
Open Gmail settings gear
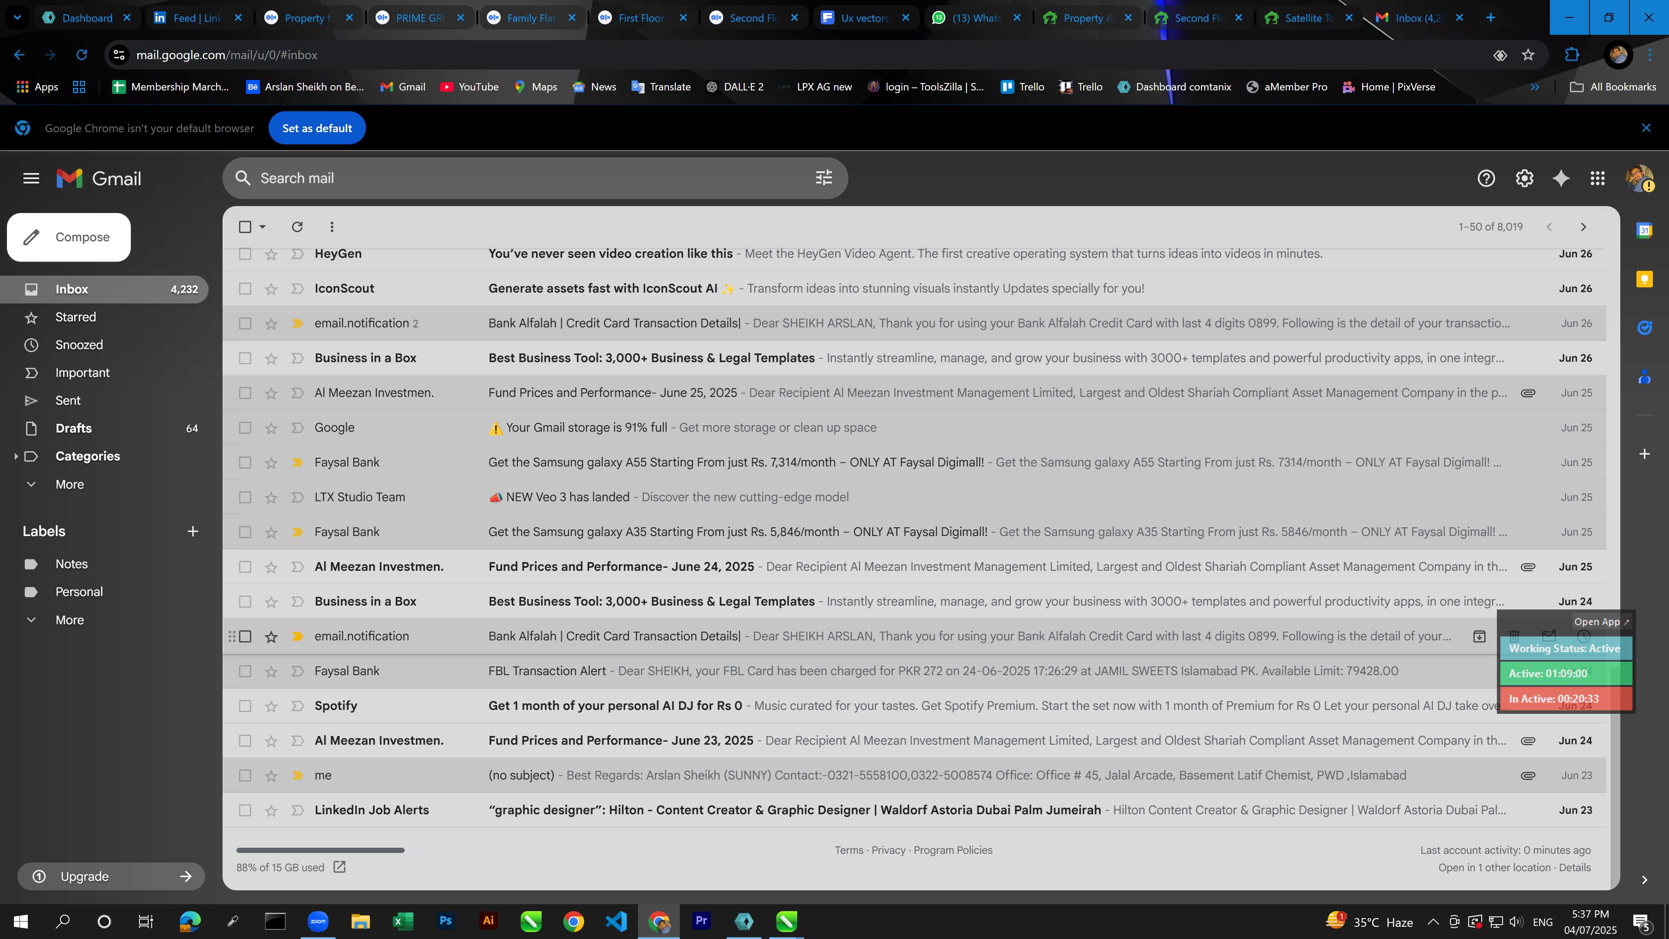1524,178
